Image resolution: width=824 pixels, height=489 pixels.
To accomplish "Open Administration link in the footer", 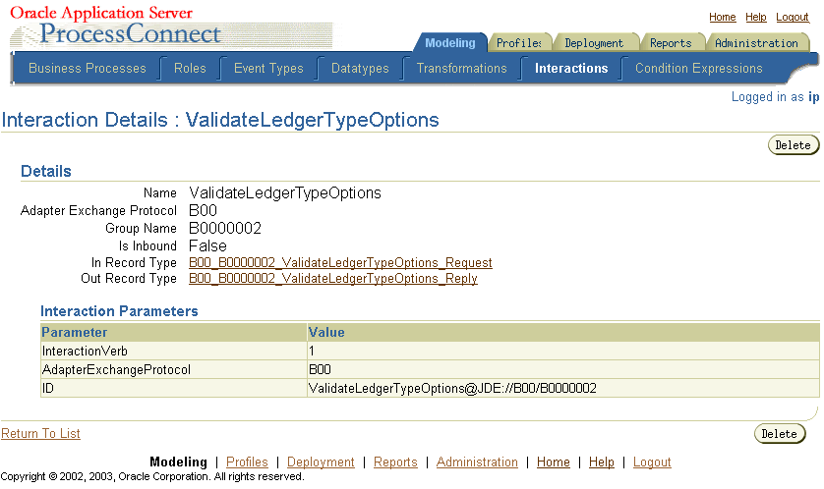I will (x=477, y=462).
